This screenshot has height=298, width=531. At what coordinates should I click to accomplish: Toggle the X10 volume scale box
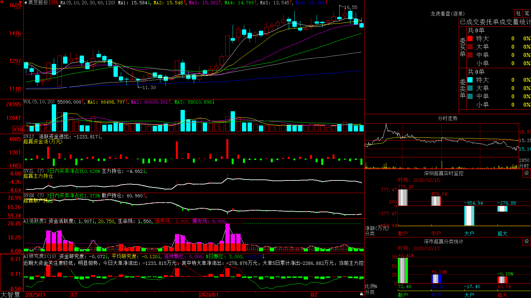point(18,129)
